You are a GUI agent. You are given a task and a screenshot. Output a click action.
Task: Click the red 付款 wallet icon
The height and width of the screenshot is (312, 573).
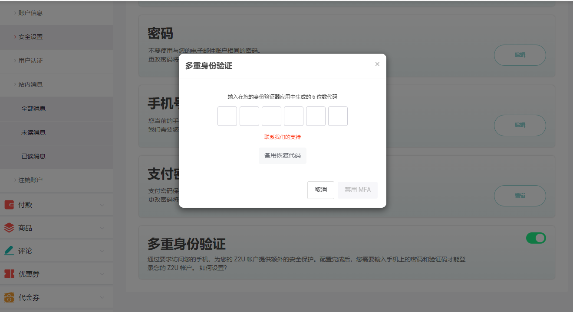9,205
